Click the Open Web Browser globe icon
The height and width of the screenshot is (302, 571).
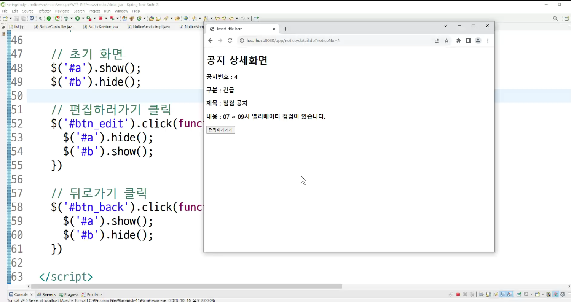(x=186, y=18)
